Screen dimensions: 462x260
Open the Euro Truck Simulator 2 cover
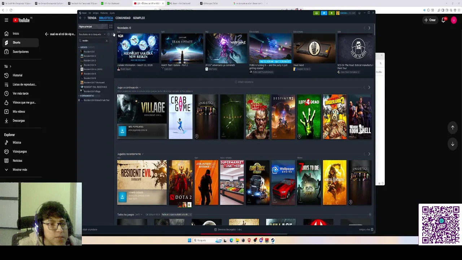pos(257,182)
